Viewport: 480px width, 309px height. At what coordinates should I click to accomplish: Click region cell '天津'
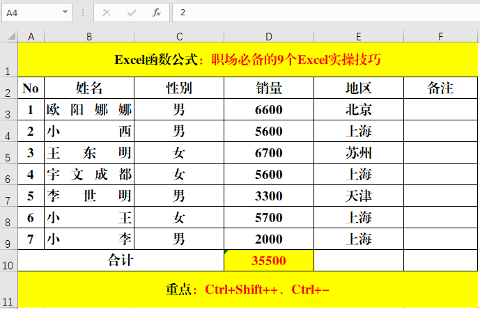[359, 196]
